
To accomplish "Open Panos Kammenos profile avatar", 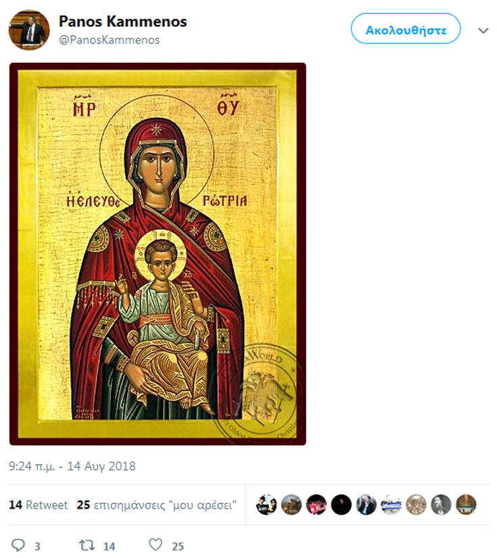I will (x=28, y=30).
